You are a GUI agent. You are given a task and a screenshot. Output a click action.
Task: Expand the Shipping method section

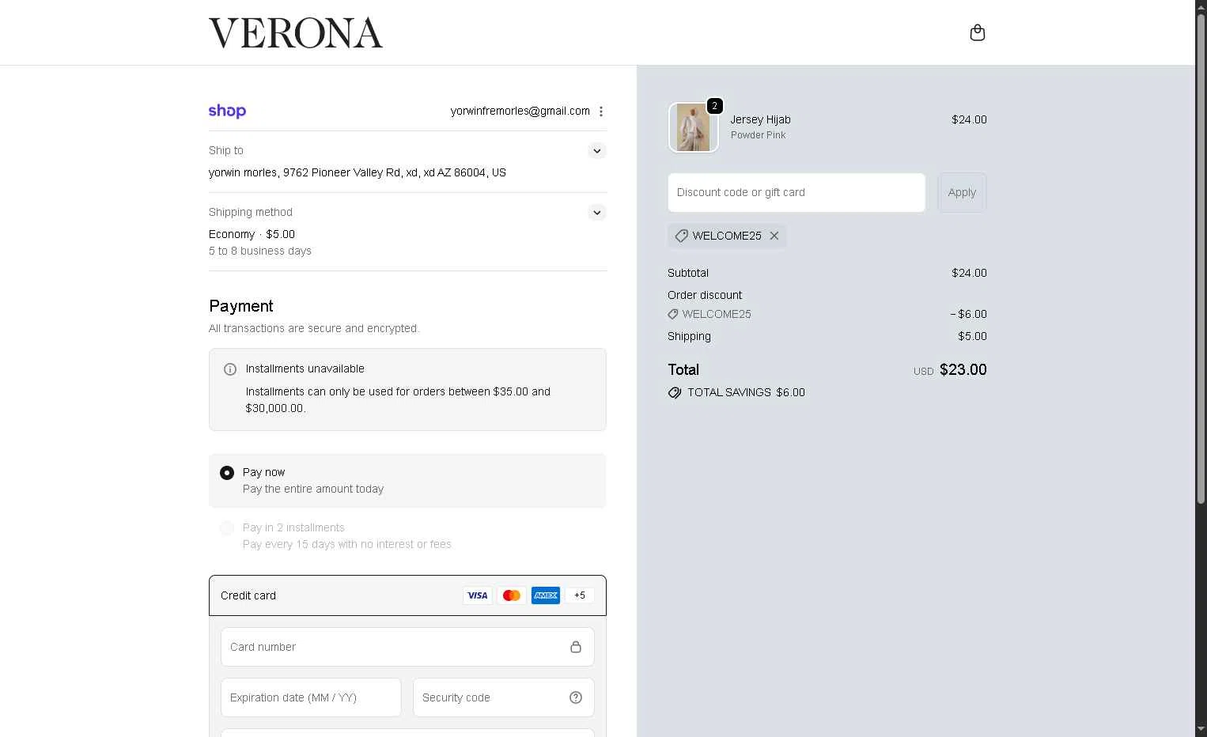[597, 212]
